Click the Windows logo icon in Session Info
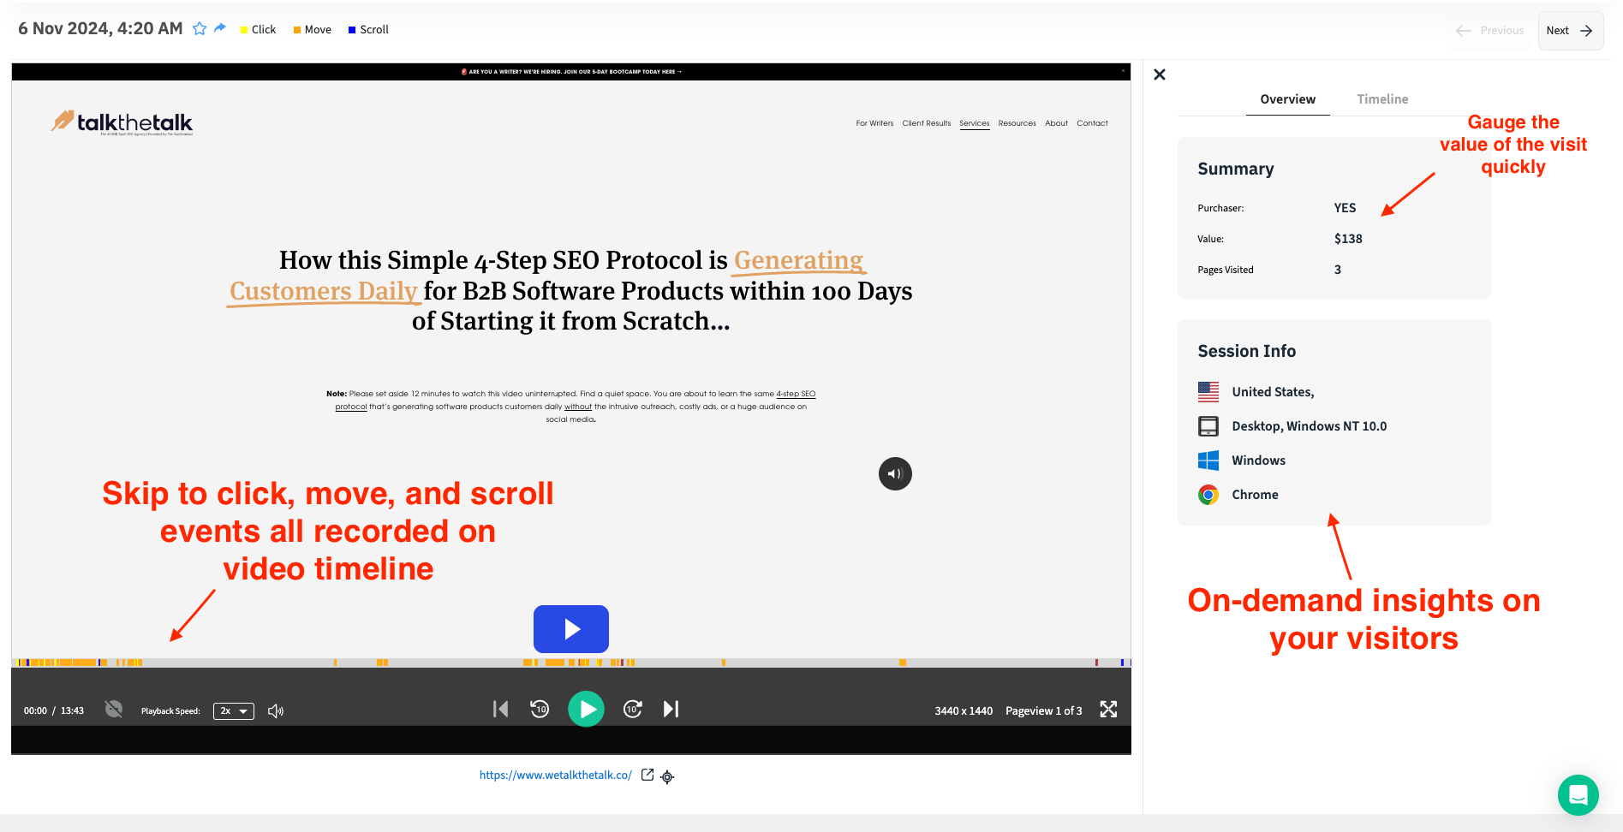Image resolution: width=1623 pixels, height=832 pixels. tap(1208, 461)
